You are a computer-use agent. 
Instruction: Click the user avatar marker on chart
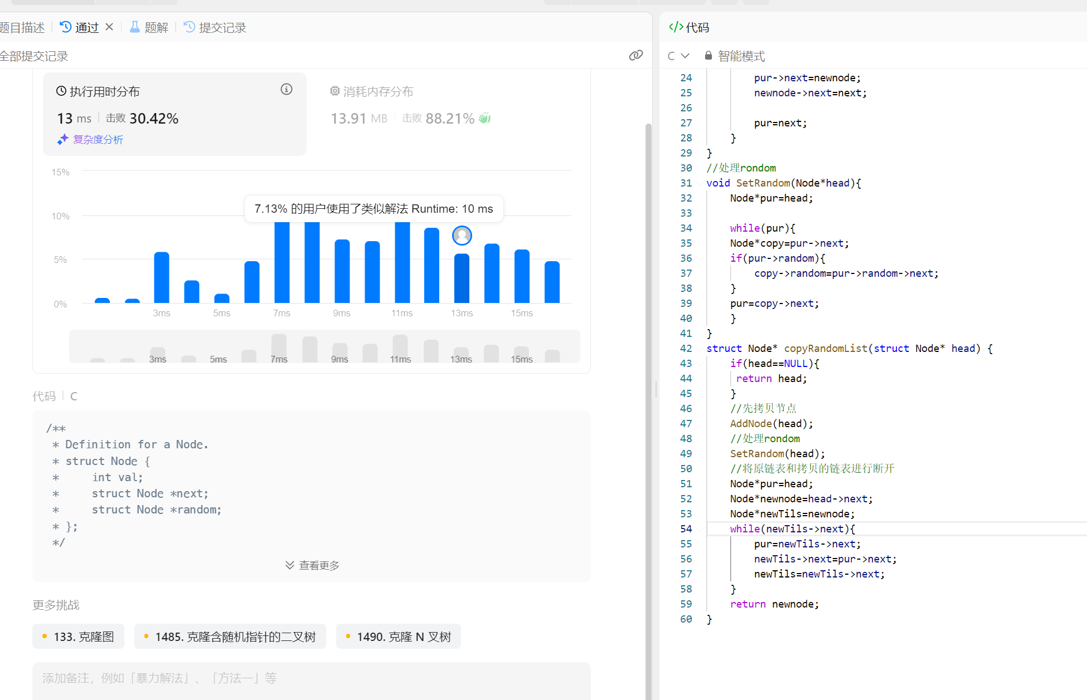point(462,236)
